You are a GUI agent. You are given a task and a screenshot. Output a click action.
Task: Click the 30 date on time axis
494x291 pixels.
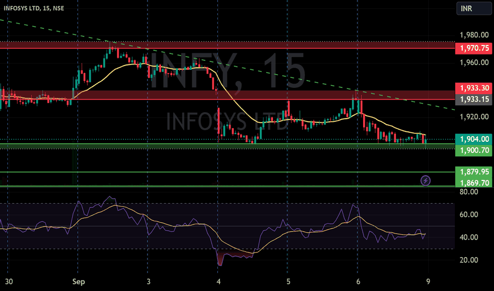(9, 281)
